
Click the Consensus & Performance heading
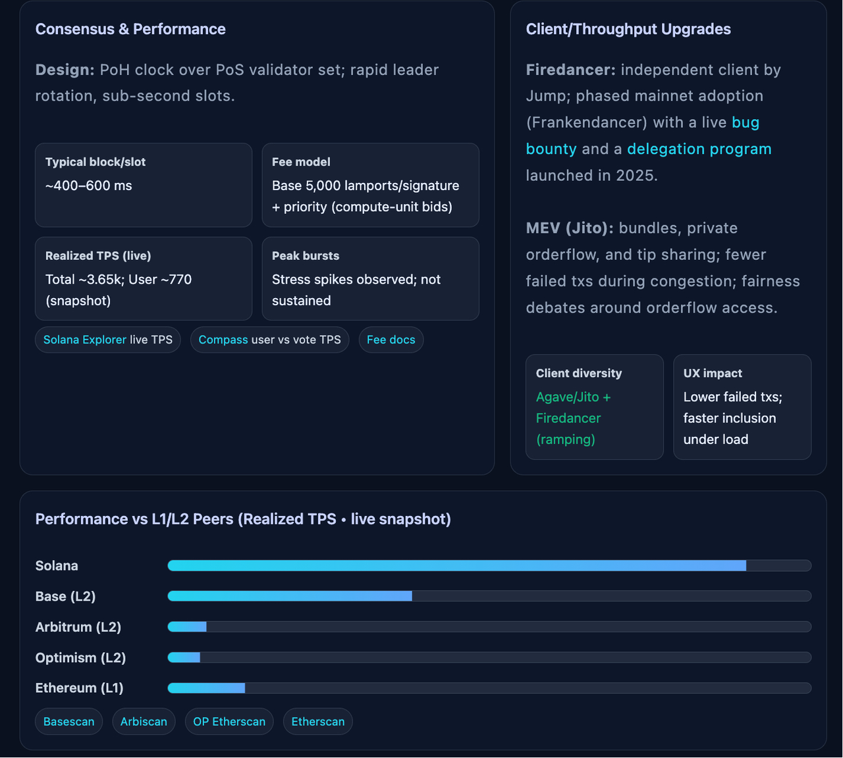[130, 29]
